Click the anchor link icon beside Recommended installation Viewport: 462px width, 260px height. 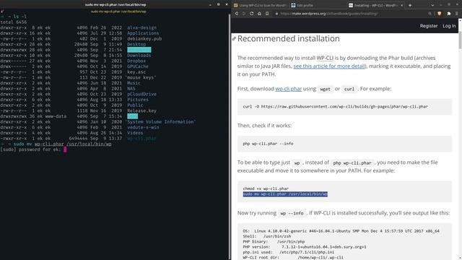(234, 38)
